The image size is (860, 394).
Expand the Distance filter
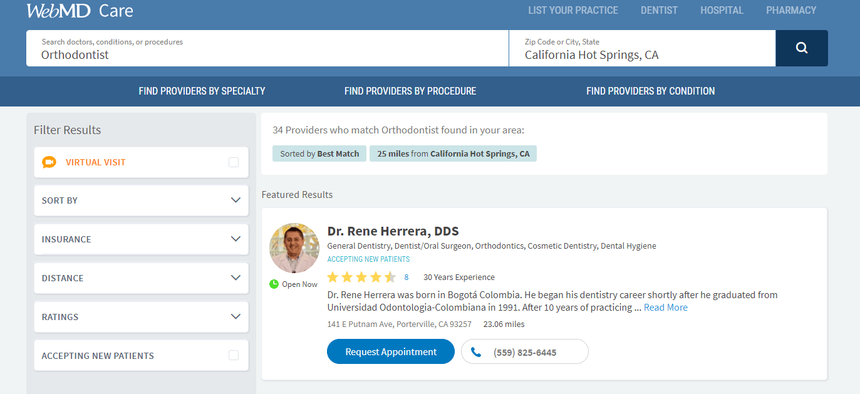click(236, 277)
